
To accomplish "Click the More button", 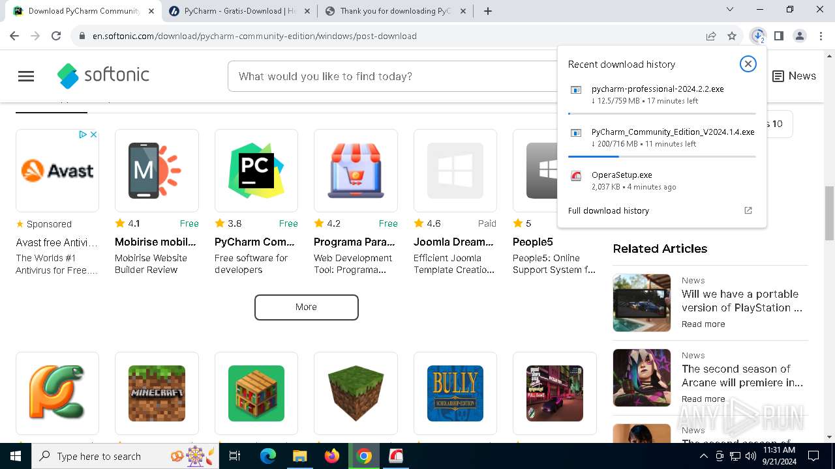I will click(x=306, y=307).
